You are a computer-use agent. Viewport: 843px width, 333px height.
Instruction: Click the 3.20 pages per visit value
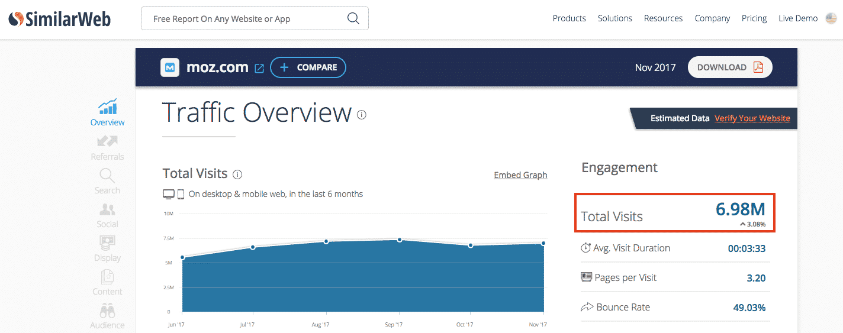pos(756,278)
